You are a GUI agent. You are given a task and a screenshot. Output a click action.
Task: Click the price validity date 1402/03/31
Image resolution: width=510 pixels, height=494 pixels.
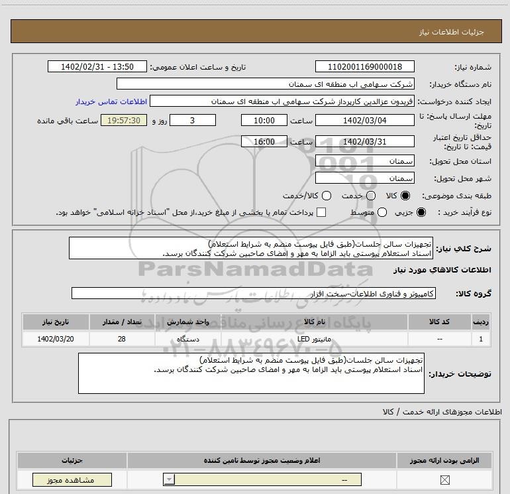tap(364, 141)
